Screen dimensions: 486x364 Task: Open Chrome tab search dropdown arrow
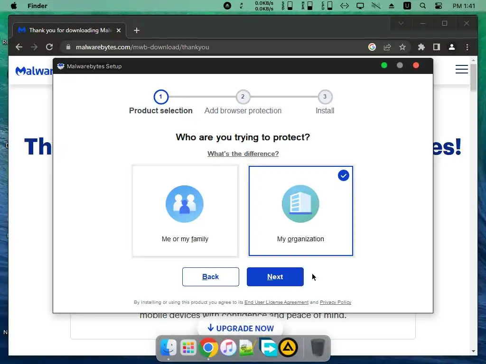point(401,24)
